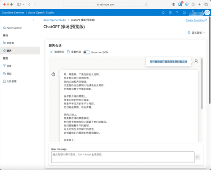Image resolution: width=211 pixels, height=170 pixels.
Task: Click the blue shield extension icon
Action: (x=187, y=4)
